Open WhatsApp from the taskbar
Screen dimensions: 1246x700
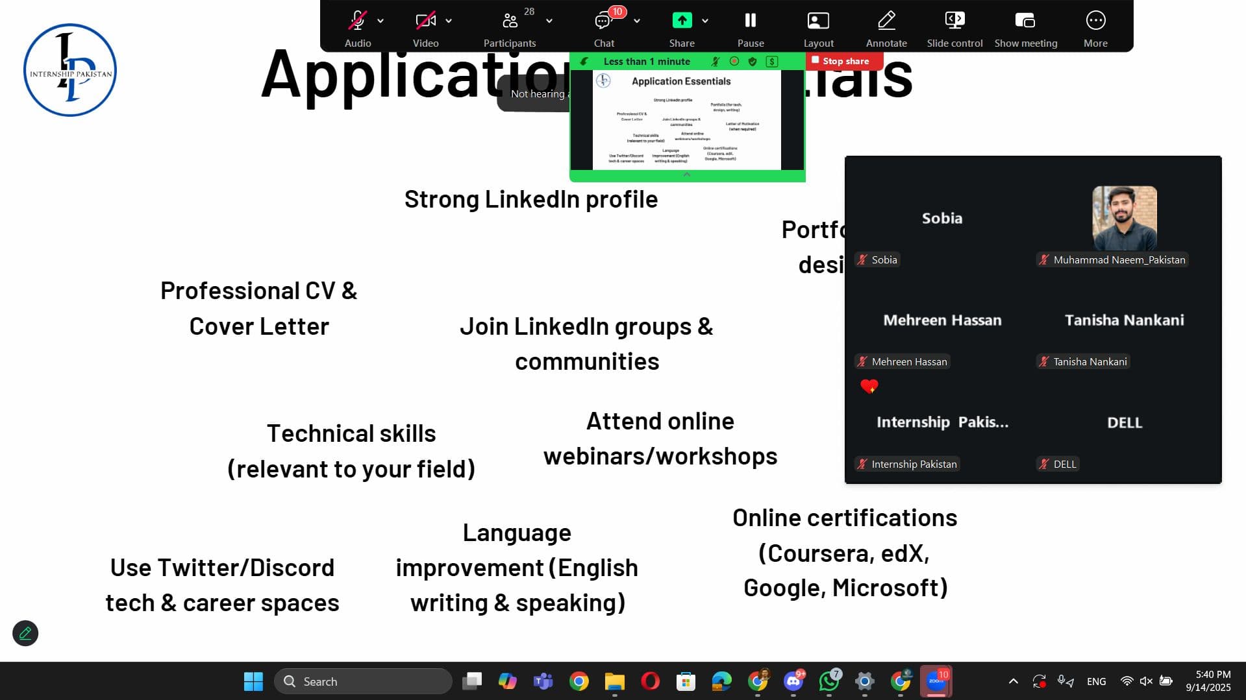829,681
